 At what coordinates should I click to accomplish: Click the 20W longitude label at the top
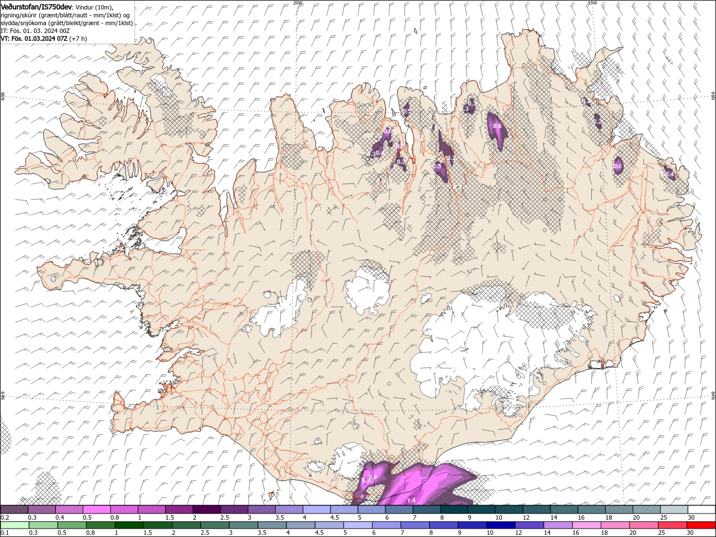click(x=298, y=3)
